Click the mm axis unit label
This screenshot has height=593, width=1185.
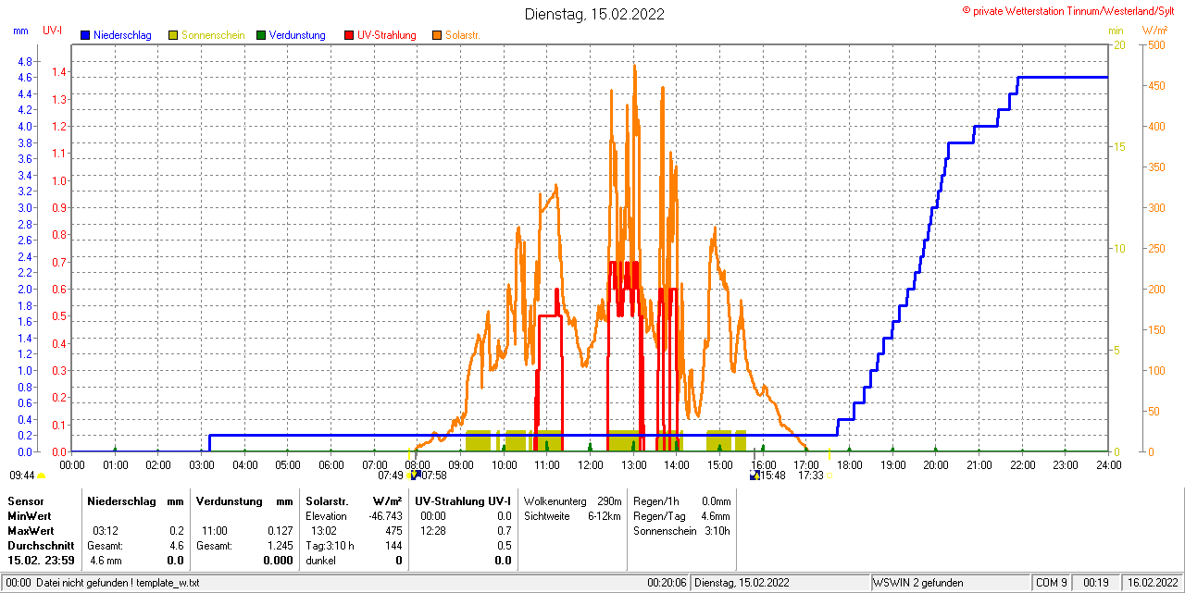[21, 31]
